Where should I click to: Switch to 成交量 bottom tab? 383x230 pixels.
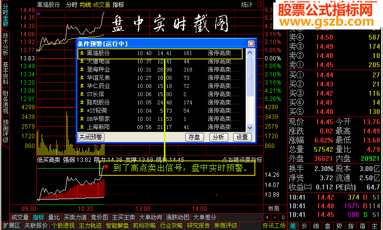click(x=20, y=217)
